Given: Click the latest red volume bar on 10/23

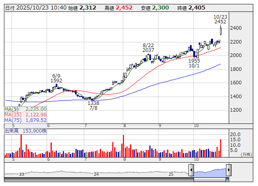Looking at the screenshot, I should (220, 148).
